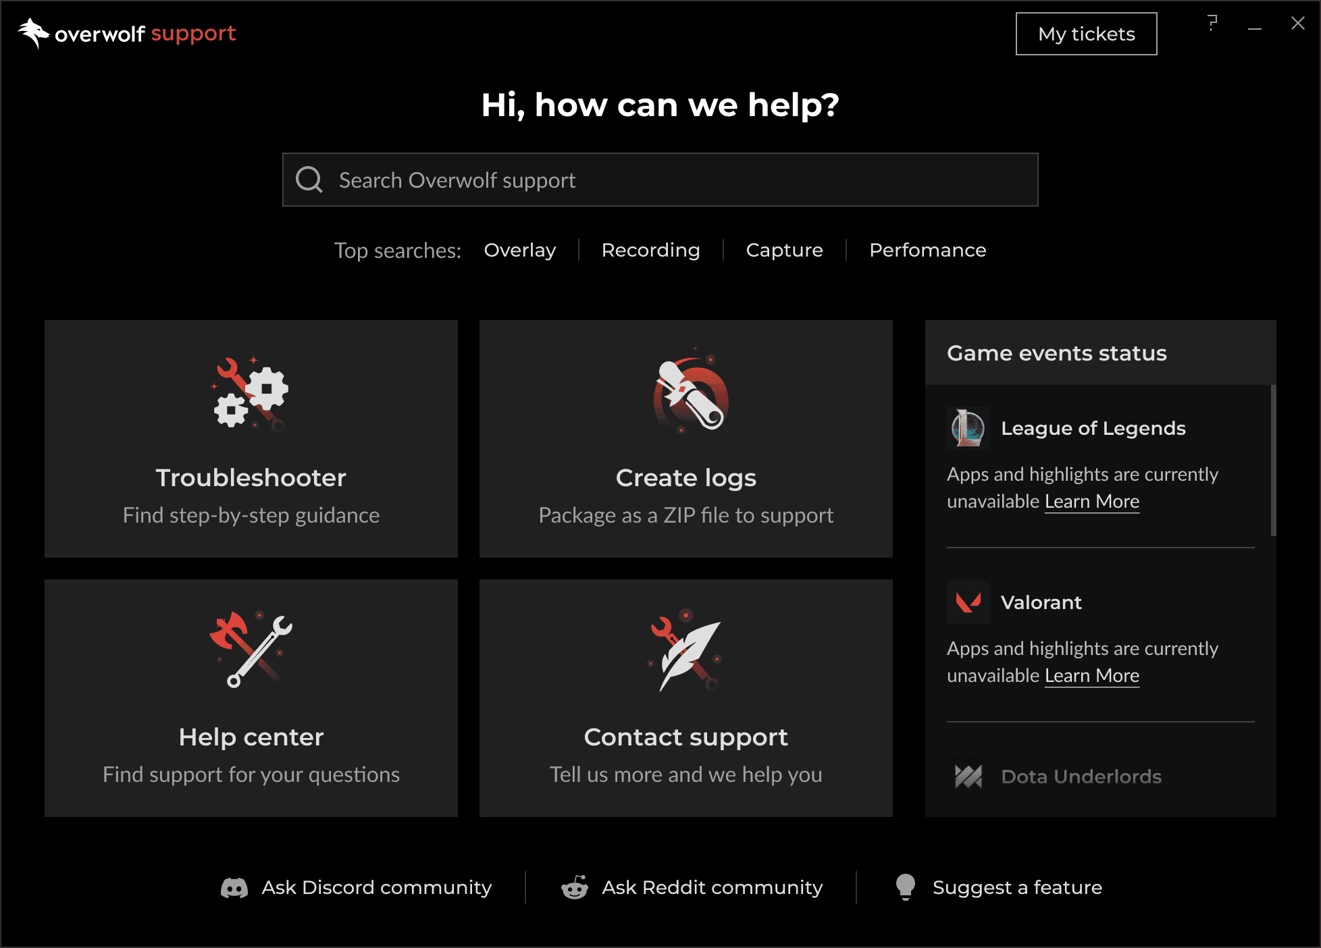Choose the Capture top search term
The image size is (1321, 948).
[x=785, y=250]
